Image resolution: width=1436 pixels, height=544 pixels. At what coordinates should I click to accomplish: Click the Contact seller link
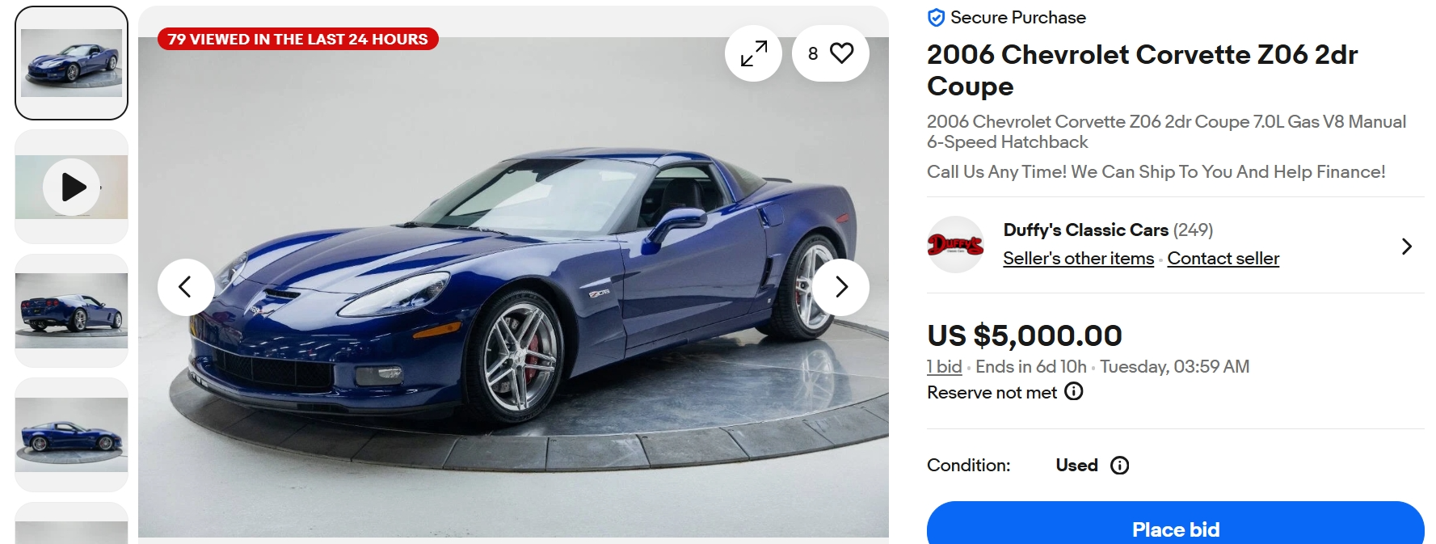pyautogui.click(x=1223, y=259)
